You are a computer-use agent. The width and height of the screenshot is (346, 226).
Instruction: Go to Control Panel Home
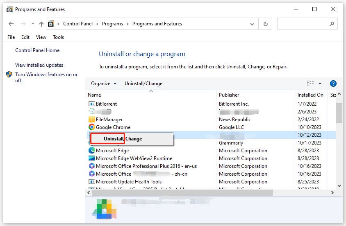37,50
